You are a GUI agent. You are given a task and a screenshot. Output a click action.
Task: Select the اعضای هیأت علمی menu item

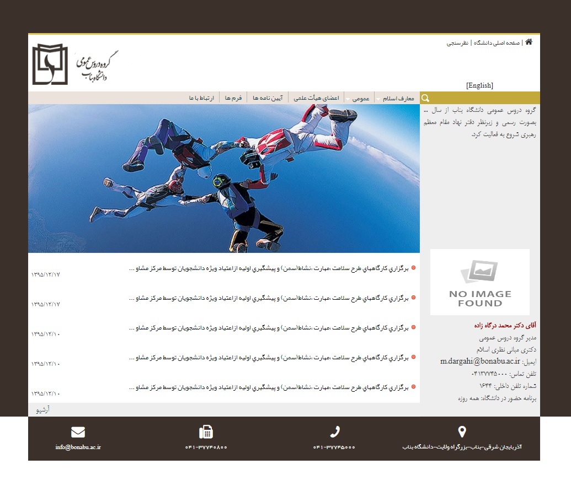[x=316, y=98]
